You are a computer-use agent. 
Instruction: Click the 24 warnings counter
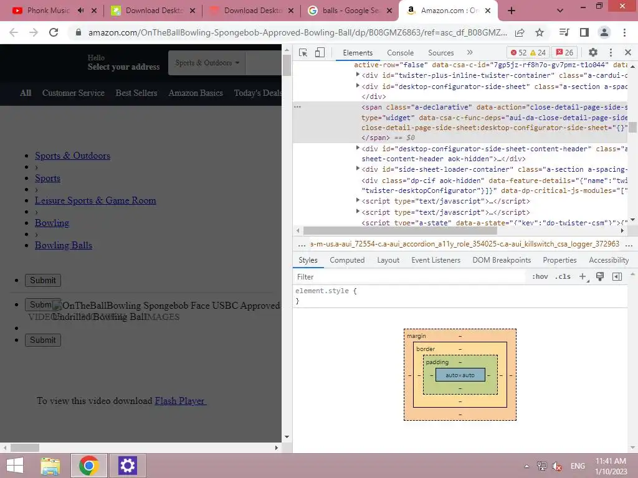coord(538,52)
